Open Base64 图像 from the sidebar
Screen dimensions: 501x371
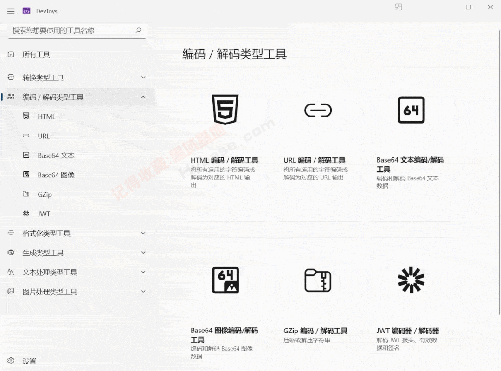tap(77, 175)
